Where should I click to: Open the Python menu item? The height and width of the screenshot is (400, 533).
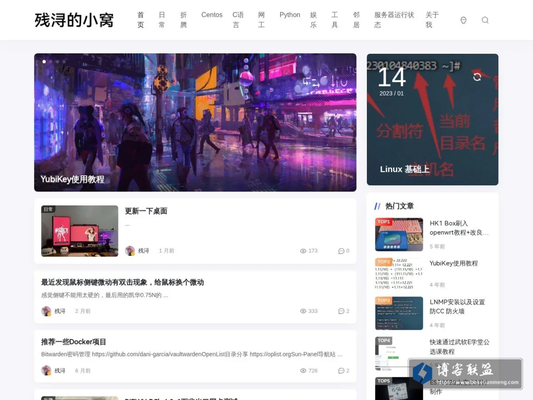tap(290, 15)
